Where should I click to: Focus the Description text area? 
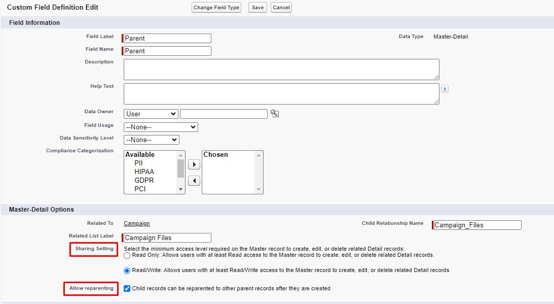tap(281, 70)
